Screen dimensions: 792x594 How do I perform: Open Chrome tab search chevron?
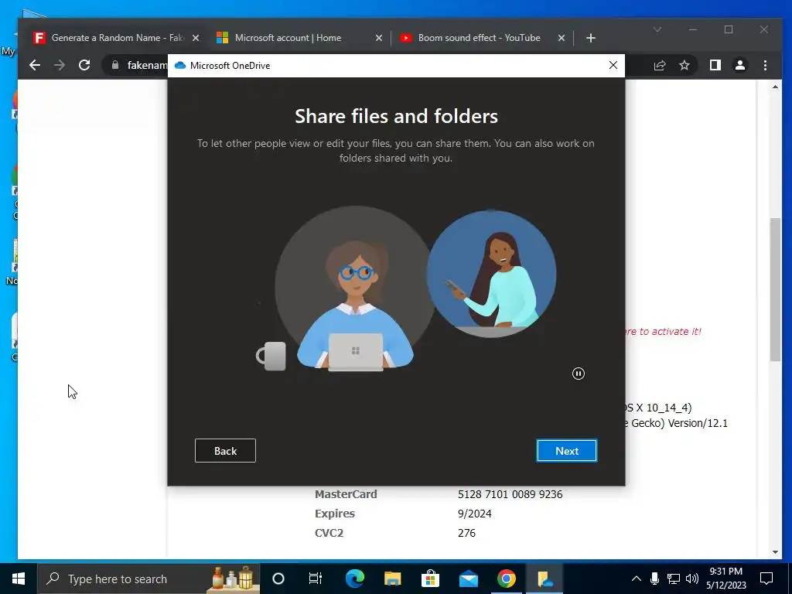(657, 30)
